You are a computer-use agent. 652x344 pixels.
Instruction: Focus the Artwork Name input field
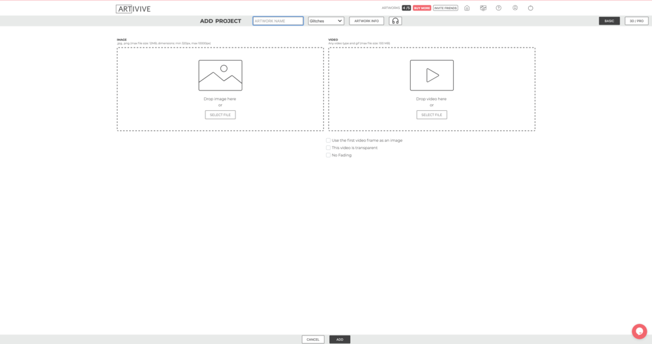(x=278, y=21)
